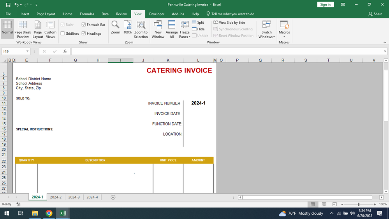389x219 pixels.
Task: Open a New Window
Action: tap(158, 29)
